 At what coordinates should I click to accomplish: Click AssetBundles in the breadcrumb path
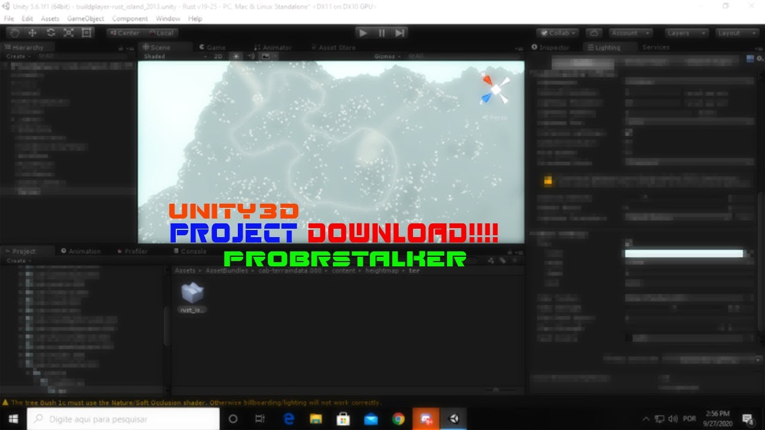(x=227, y=271)
